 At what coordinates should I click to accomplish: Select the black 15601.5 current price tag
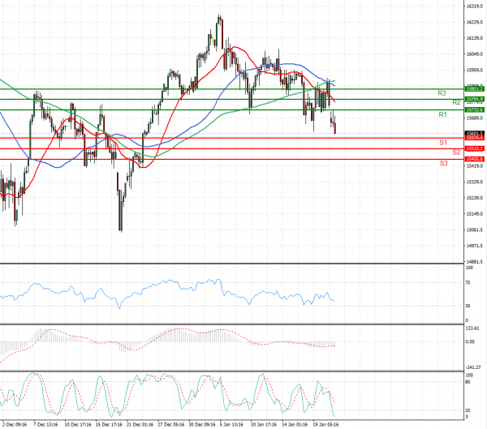(474, 133)
